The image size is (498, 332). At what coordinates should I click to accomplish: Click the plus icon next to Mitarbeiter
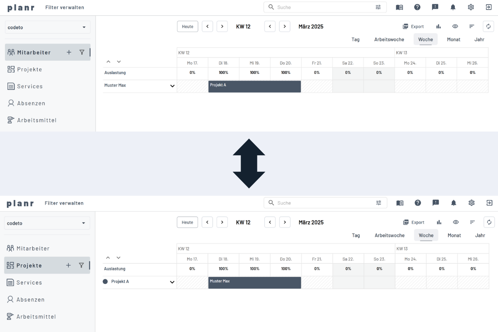click(69, 52)
